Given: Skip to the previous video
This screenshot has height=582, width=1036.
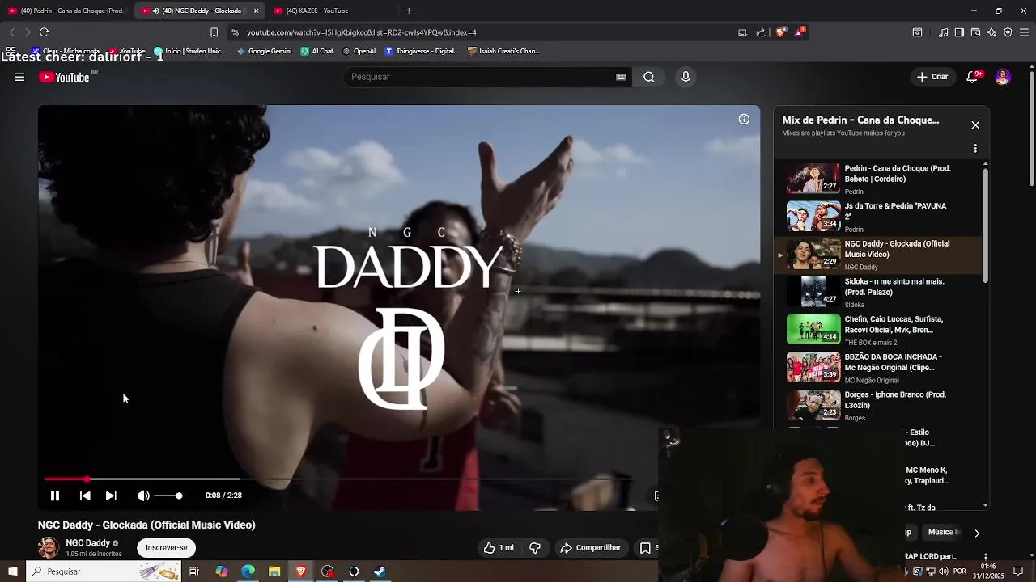Looking at the screenshot, I should click(x=85, y=496).
